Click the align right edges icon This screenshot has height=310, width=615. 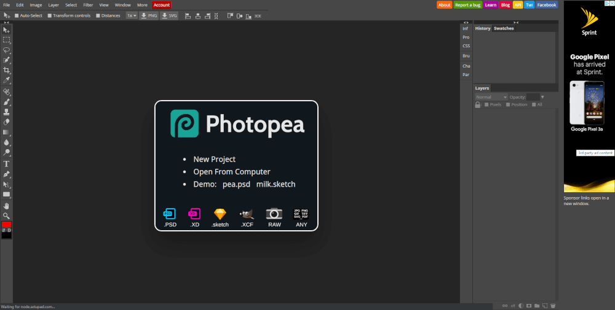pos(207,16)
